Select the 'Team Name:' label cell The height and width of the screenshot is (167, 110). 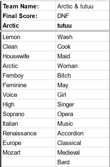tap(28, 6)
